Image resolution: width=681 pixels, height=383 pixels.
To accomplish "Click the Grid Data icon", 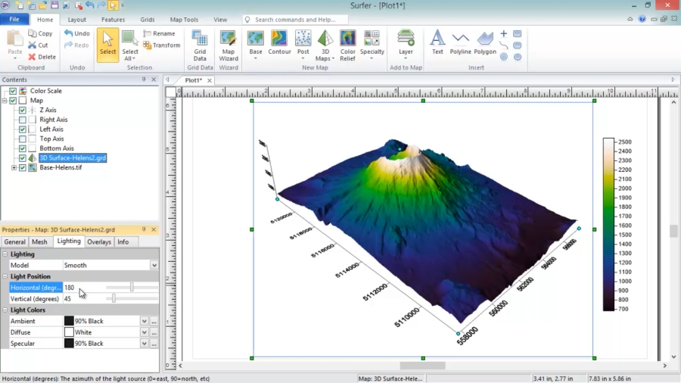I will (200, 44).
